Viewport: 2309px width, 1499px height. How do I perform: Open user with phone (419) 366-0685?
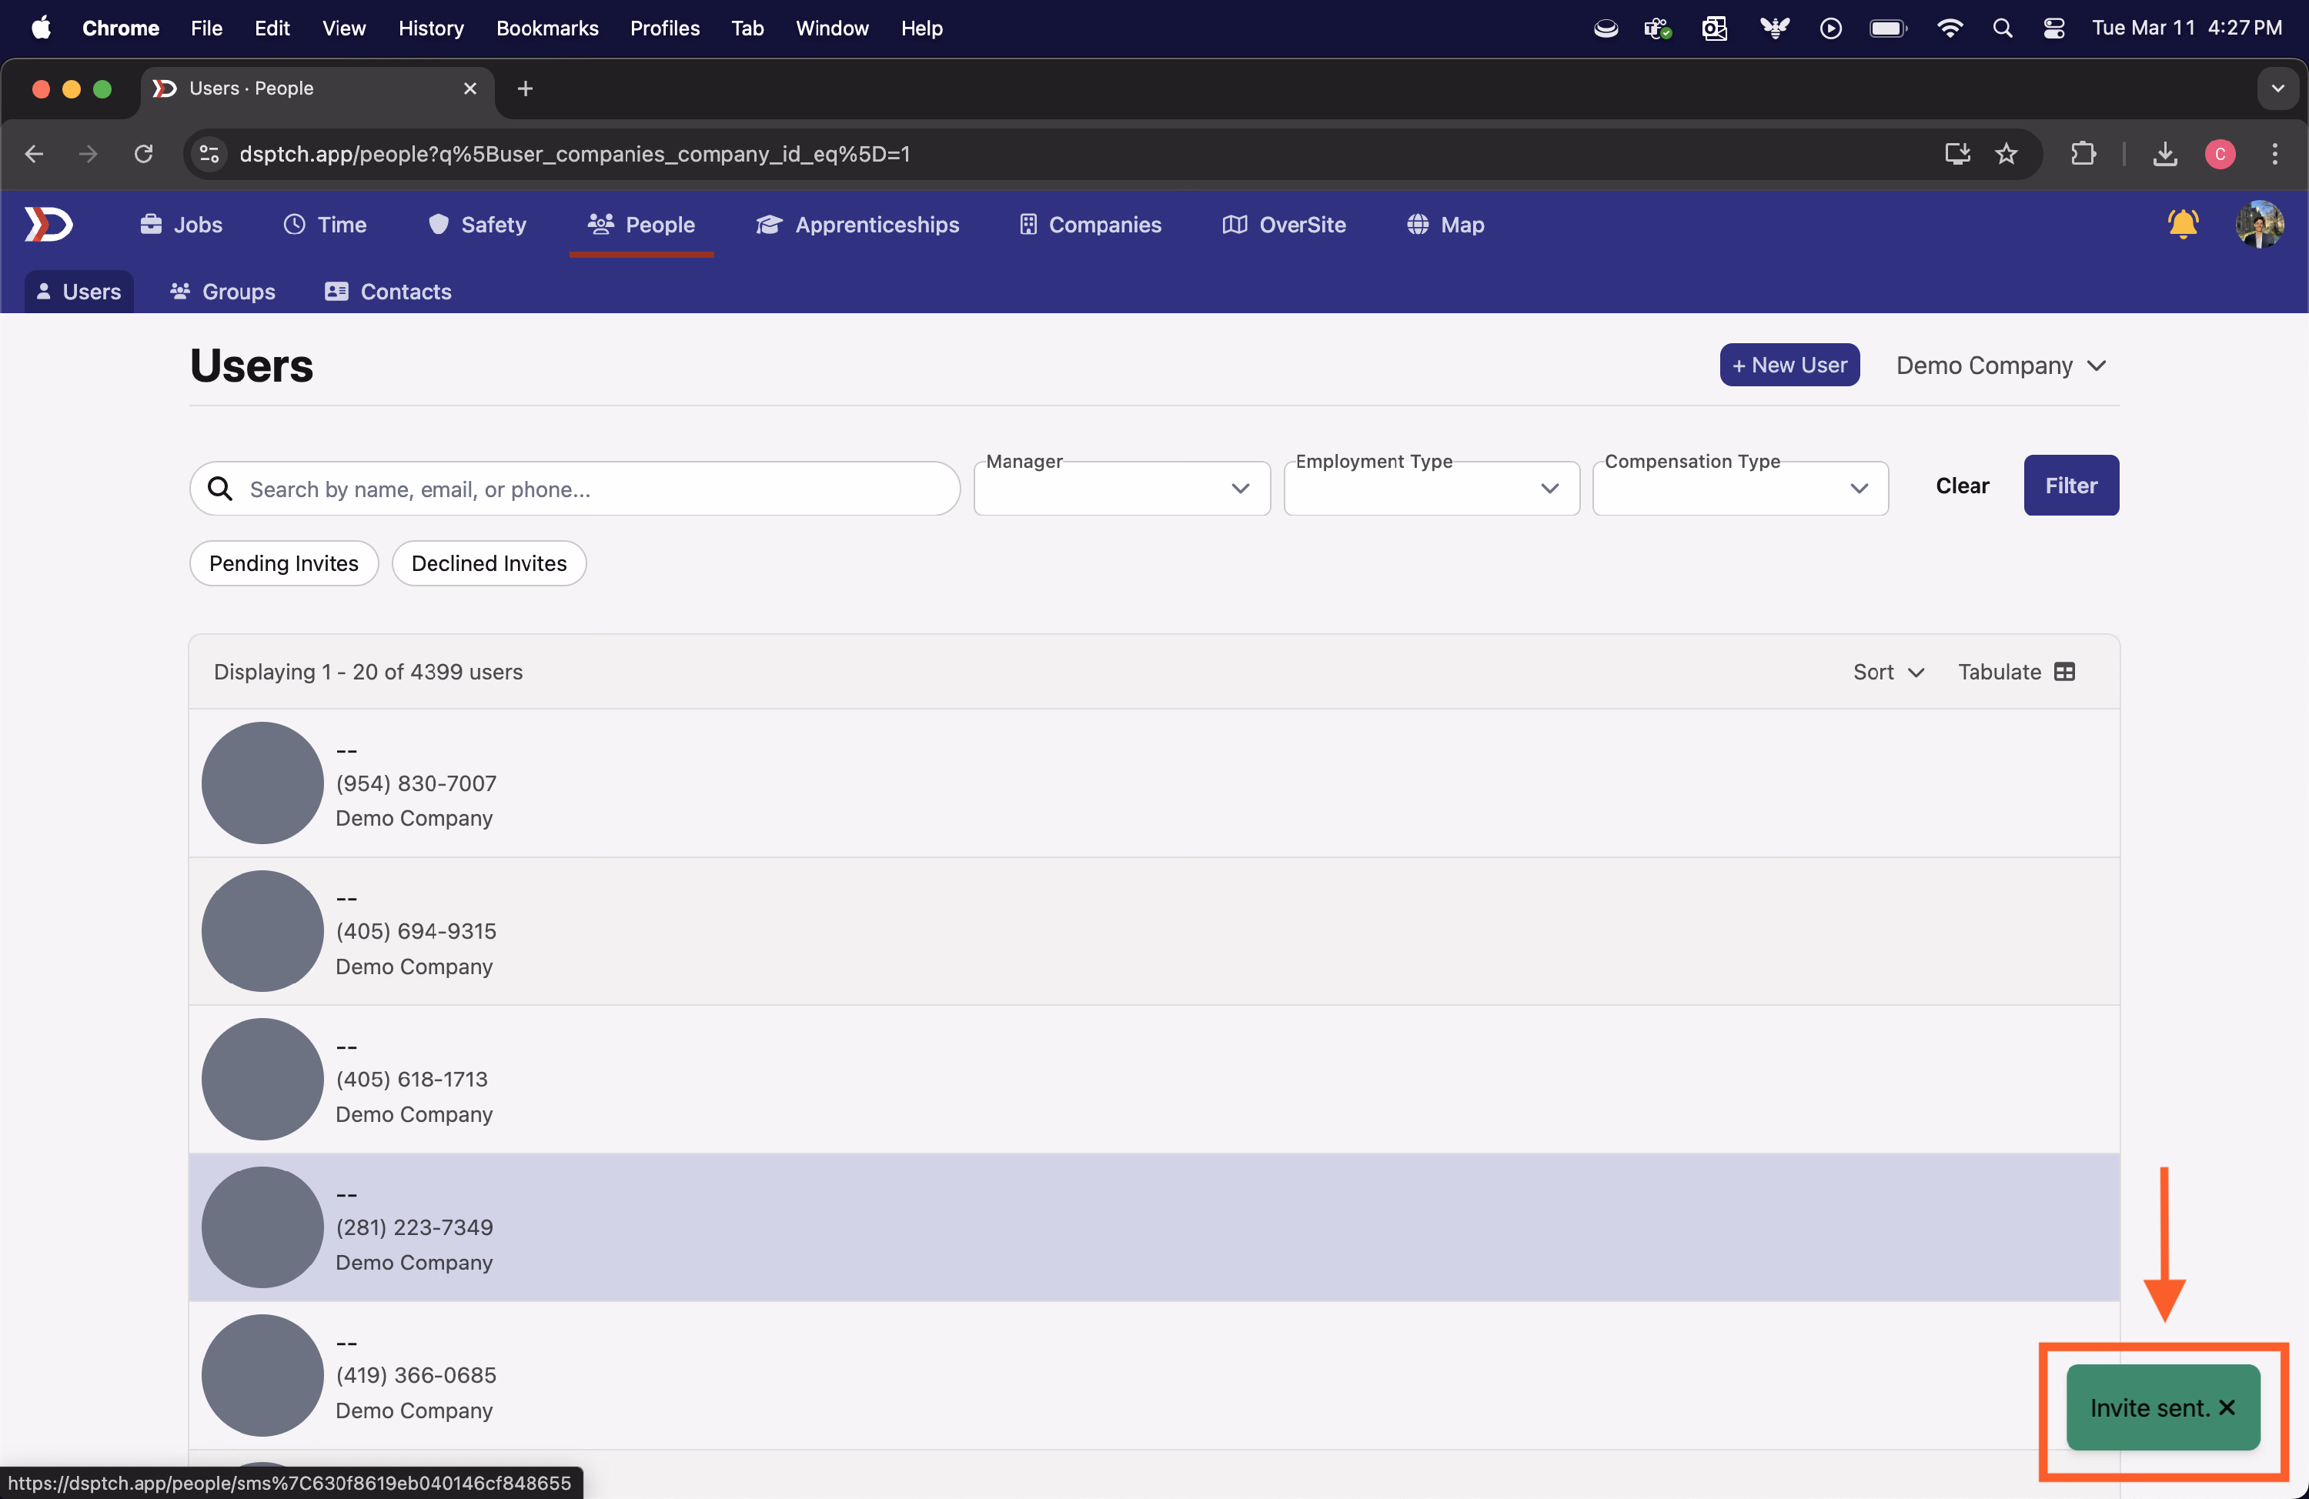click(x=1154, y=1375)
